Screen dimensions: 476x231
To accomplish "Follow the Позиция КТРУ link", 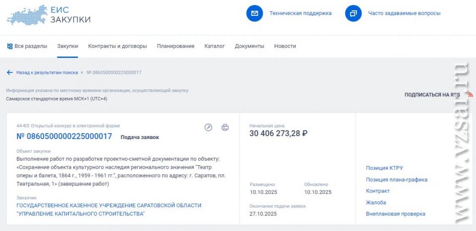I will click(384, 168).
